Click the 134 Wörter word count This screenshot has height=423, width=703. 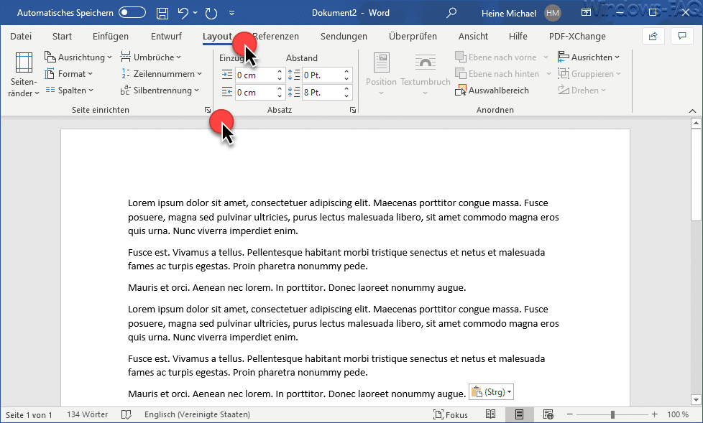click(x=88, y=415)
